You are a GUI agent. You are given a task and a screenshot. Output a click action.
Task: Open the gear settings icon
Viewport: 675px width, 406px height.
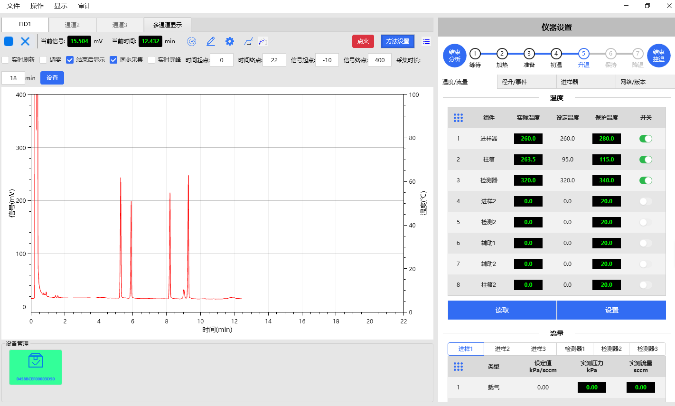coord(230,41)
